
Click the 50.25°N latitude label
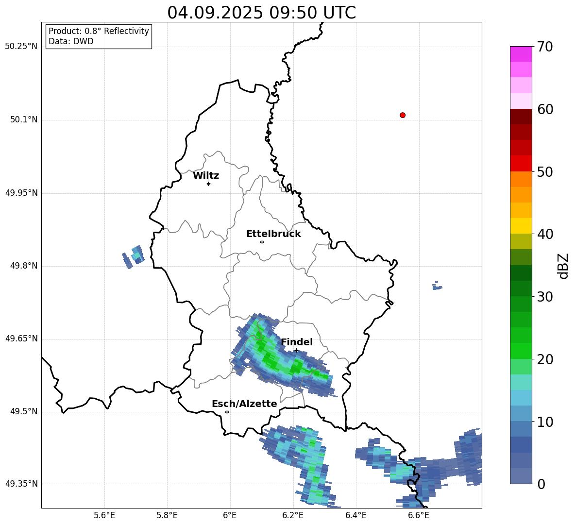(21, 47)
